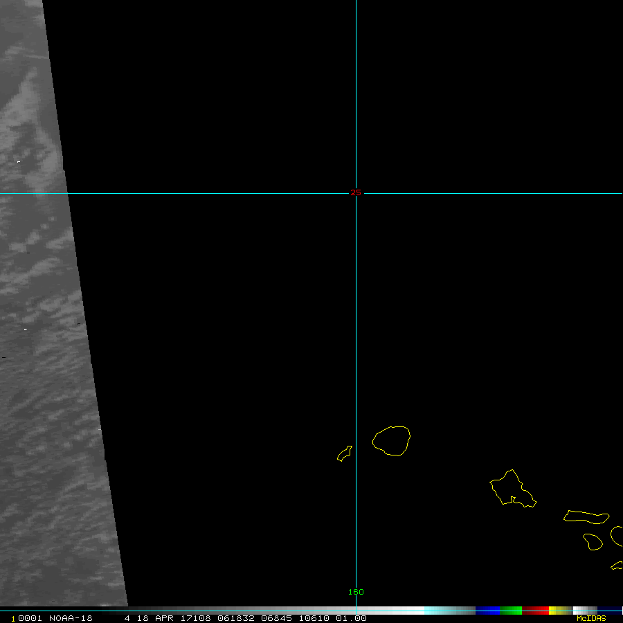This screenshot has width=623, height=623.
Task: Click the intersection of the 25 and 160 gridlines
Action: click(356, 193)
